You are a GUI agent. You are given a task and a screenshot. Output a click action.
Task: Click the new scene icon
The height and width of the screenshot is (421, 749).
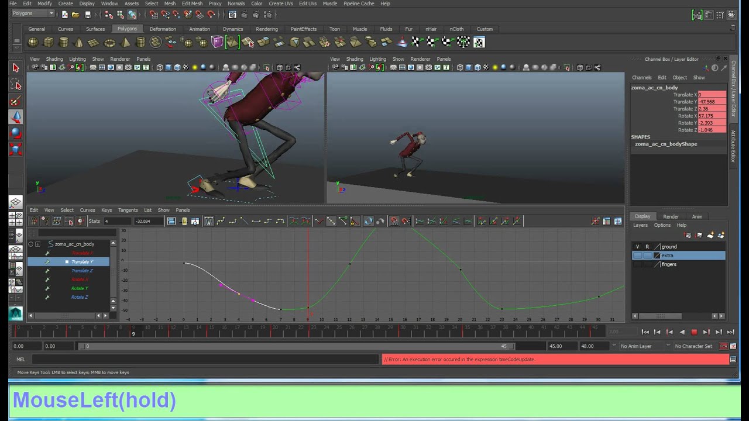tap(64, 14)
